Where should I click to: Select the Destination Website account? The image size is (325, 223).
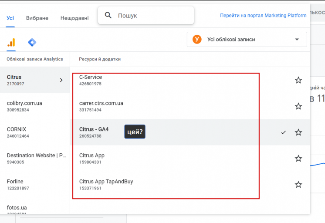(x=35, y=159)
